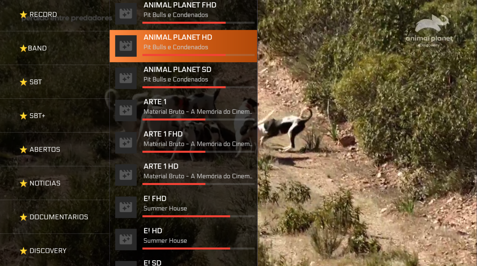The image size is (477, 266).
Task: Click the clapperboard icon beside E! FHD
Action: [x=126, y=207]
